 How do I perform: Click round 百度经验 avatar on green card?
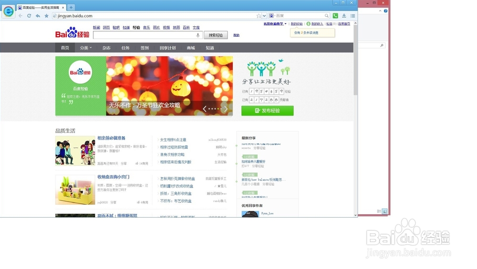tap(80, 72)
